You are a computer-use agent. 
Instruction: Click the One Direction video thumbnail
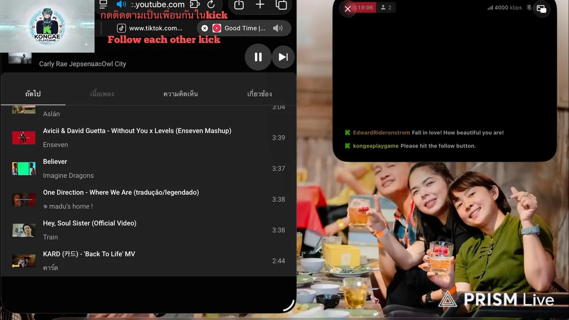click(x=24, y=199)
